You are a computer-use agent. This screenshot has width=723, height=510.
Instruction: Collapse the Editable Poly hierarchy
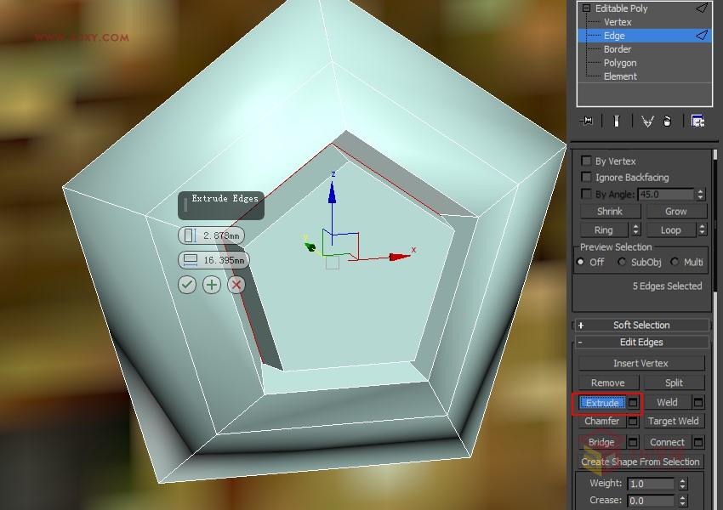586,8
